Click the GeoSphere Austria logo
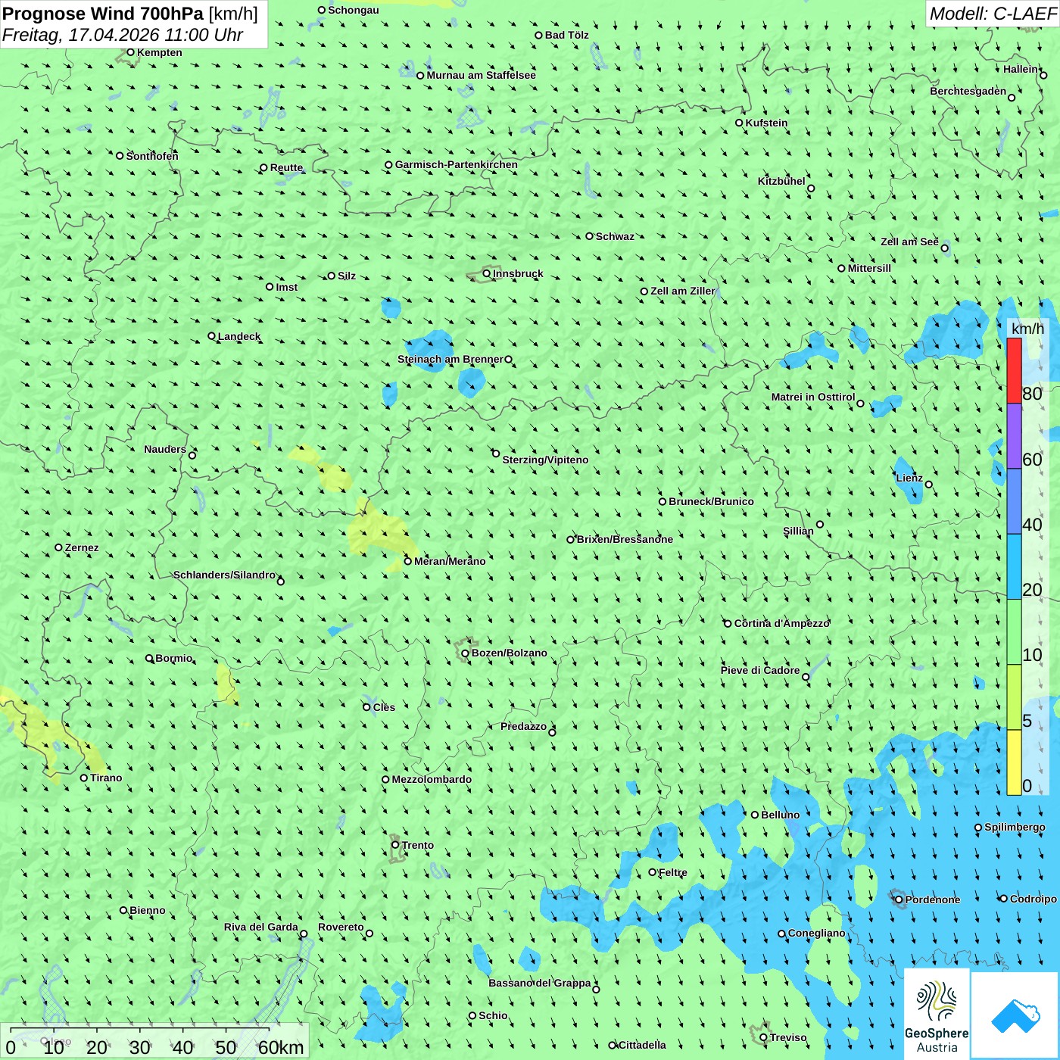The width and height of the screenshot is (1060, 1060). pos(937,1015)
